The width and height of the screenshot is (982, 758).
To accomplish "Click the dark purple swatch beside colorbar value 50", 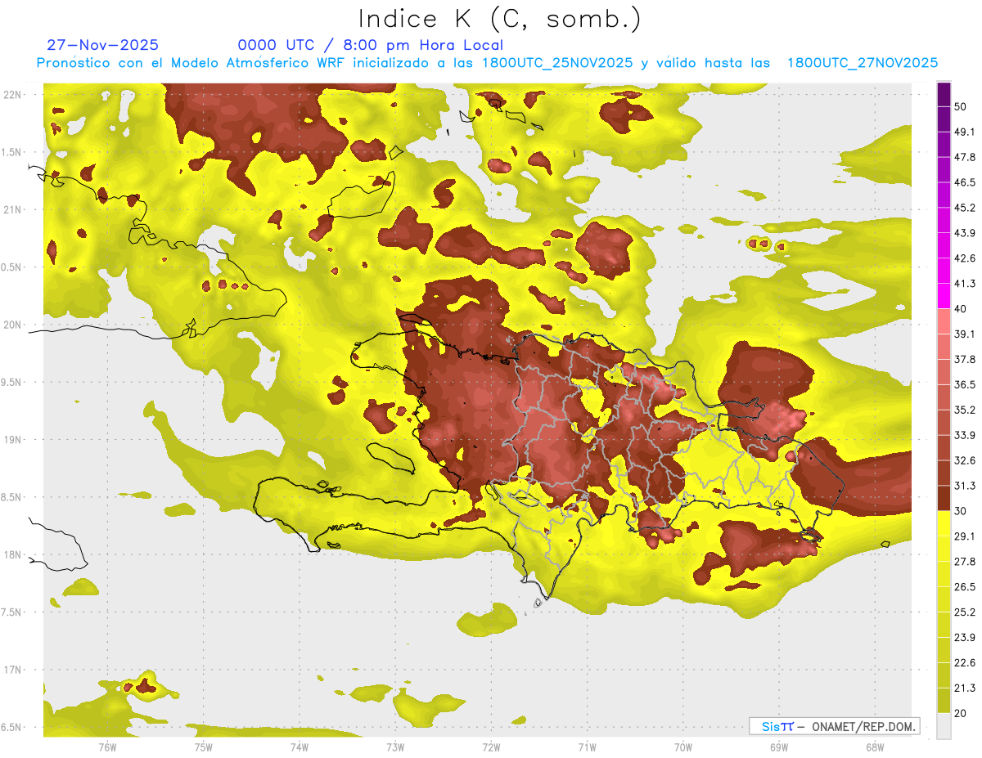I will point(944,95).
